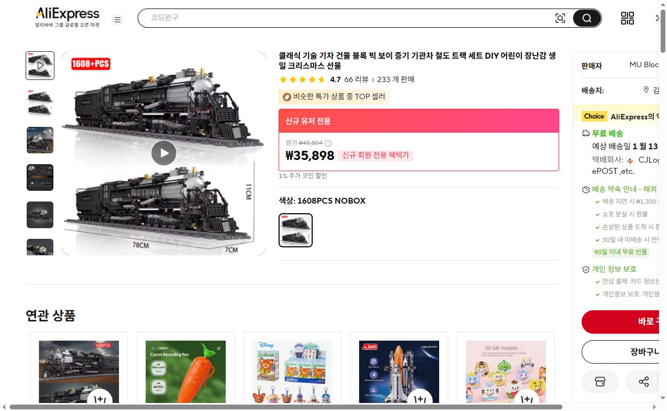
Task: Open image search with the camera icon
Action: [x=560, y=18]
